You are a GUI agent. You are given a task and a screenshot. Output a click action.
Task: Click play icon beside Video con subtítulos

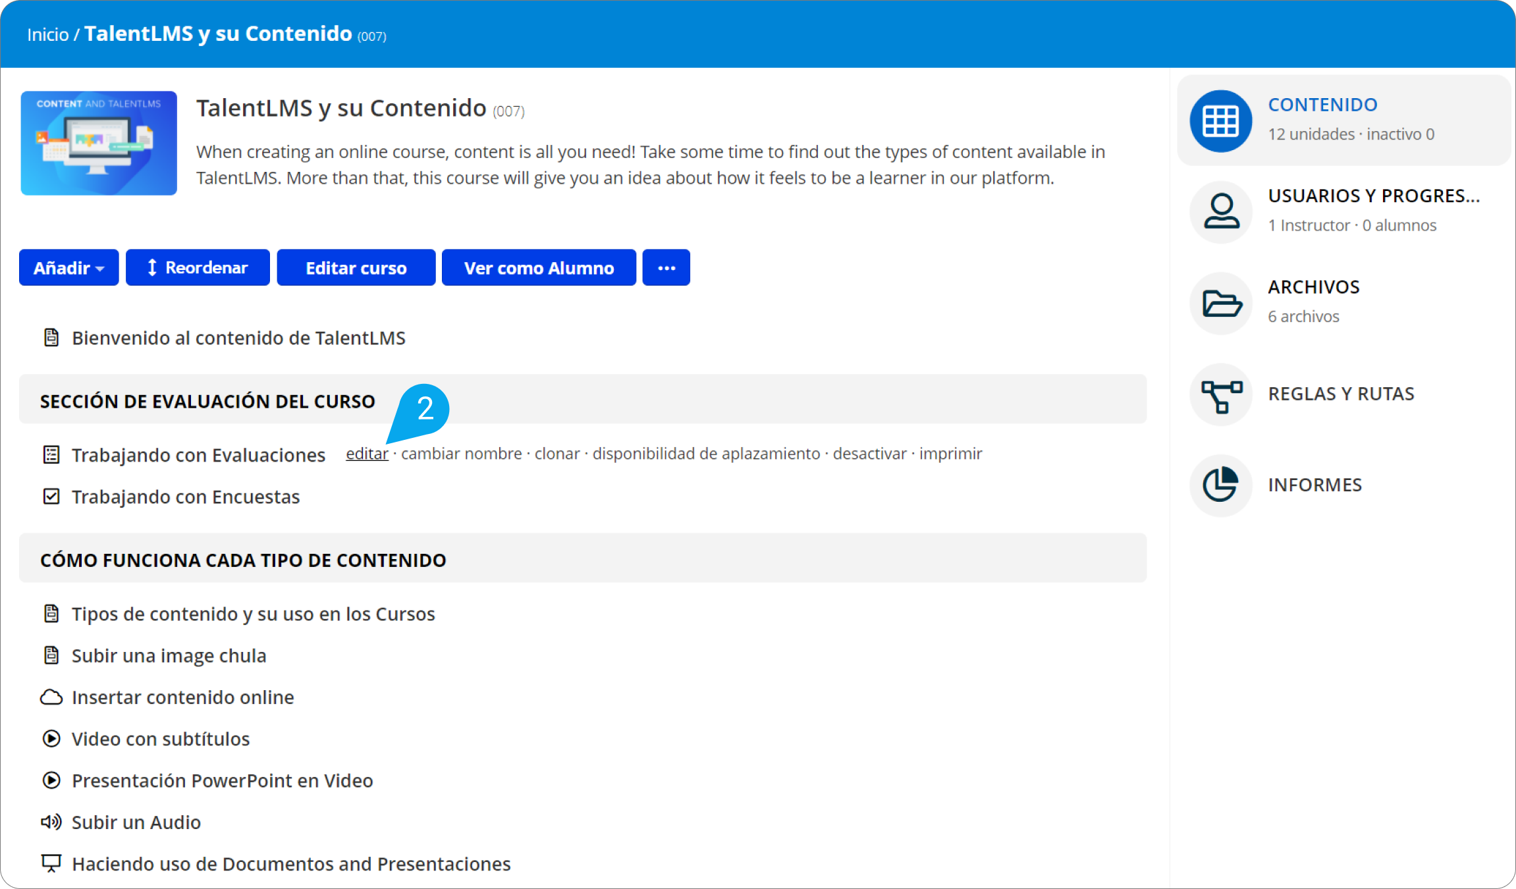[x=51, y=739]
